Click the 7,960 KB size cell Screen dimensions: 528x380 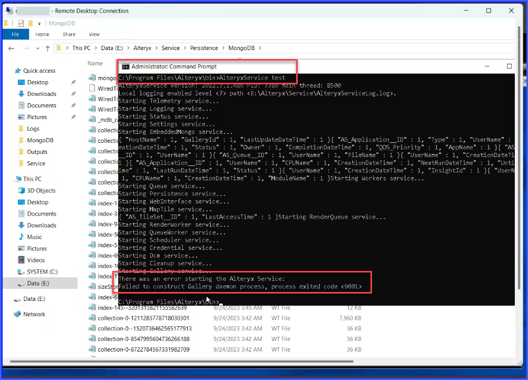click(350, 318)
